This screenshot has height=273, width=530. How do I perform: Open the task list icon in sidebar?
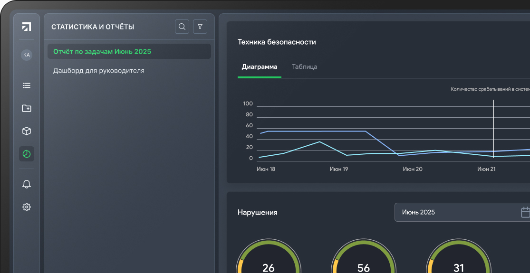click(27, 85)
